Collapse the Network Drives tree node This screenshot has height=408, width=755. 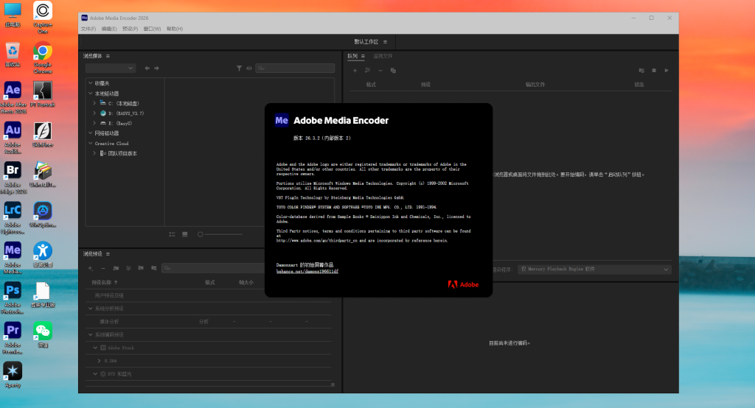click(91, 133)
